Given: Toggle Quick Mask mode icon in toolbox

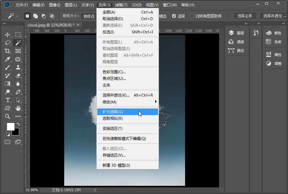Looking at the screenshot, I should pyautogui.click(x=8, y=142).
